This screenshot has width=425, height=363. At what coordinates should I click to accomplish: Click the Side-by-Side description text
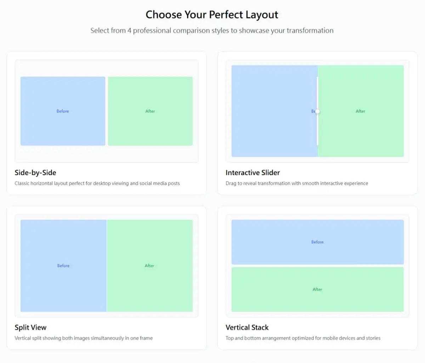coord(97,183)
